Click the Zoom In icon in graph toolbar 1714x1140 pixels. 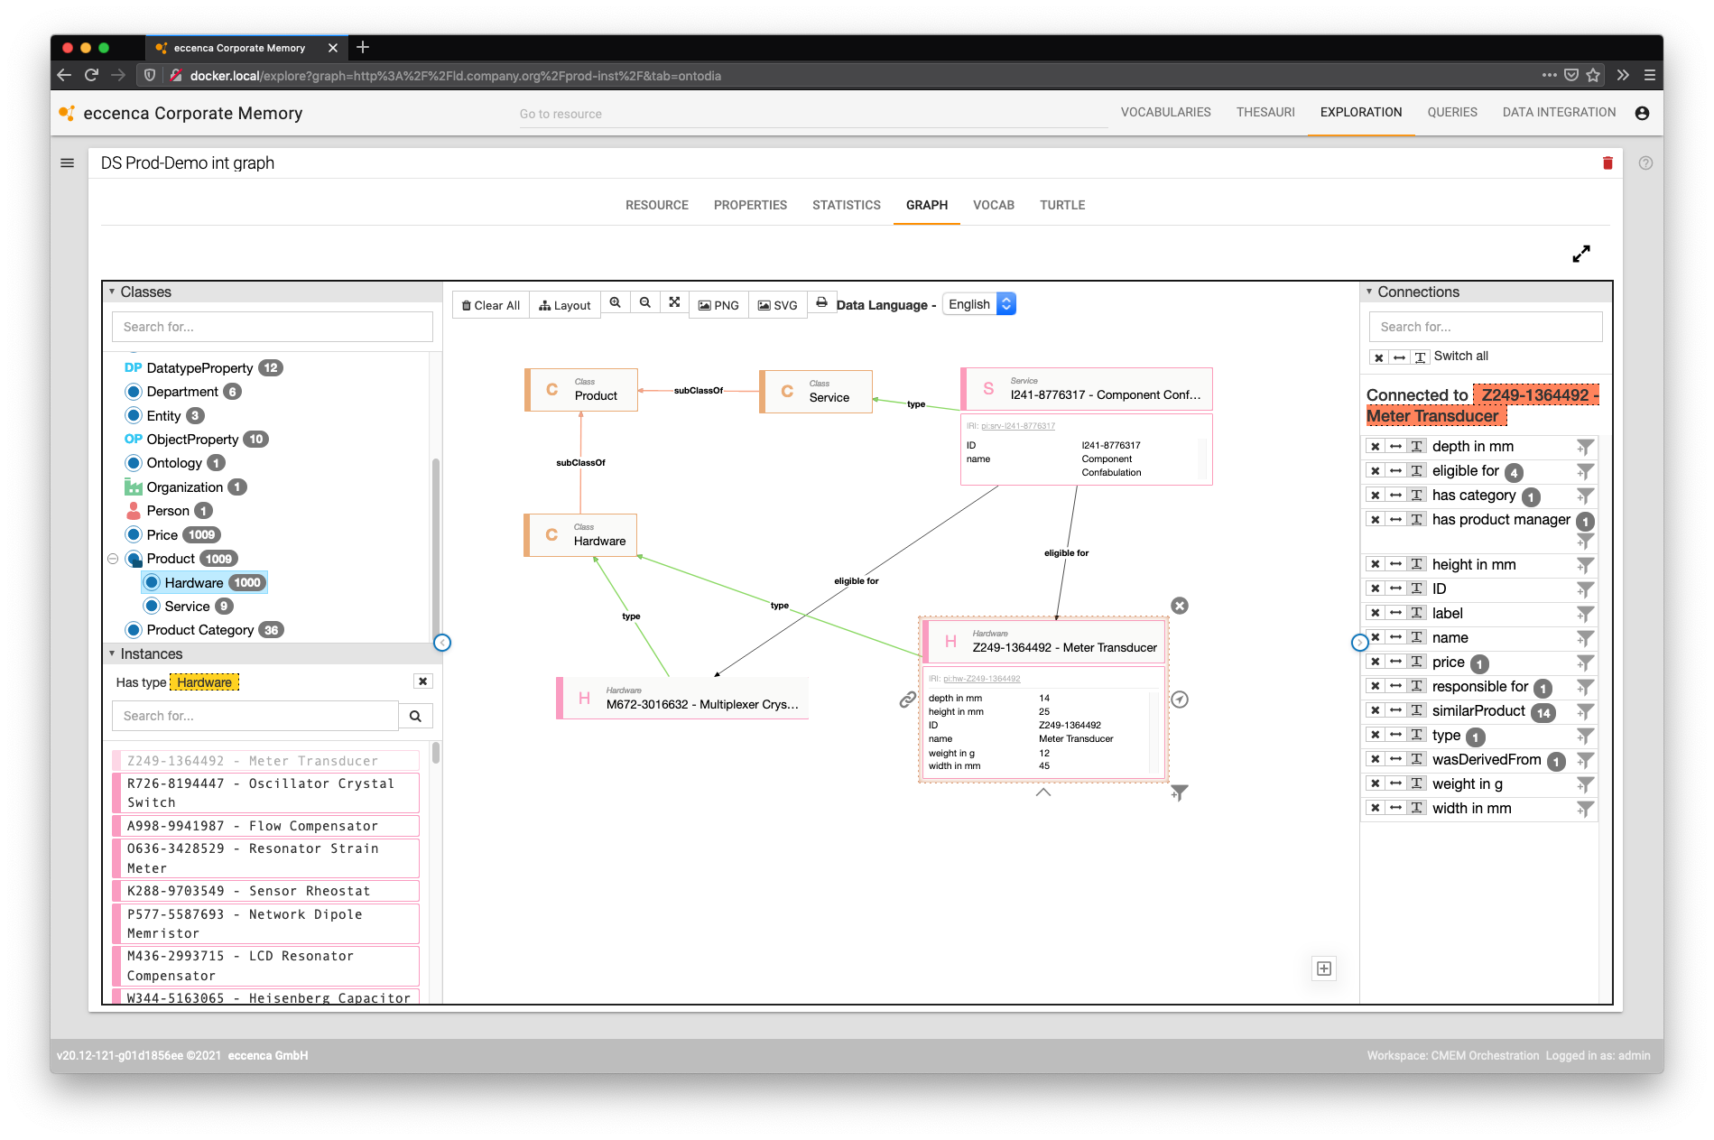(616, 303)
